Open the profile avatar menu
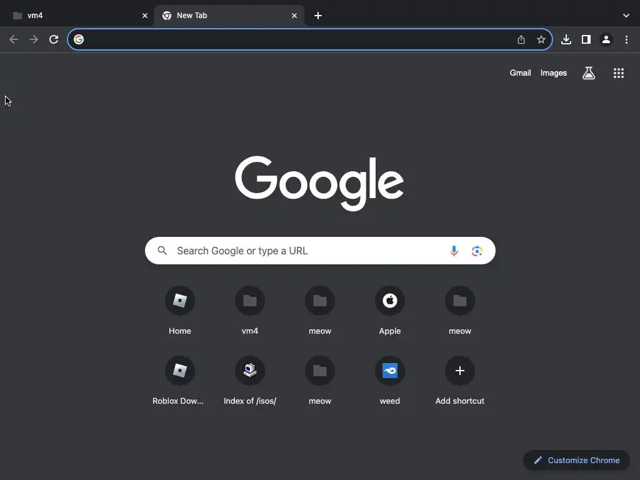Viewport: 640px width, 480px height. [606, 39]
